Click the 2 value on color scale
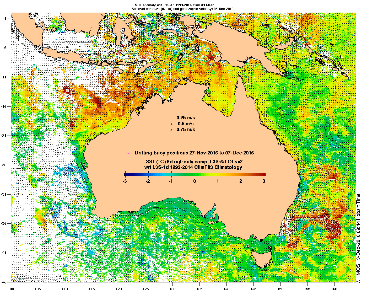Image resolution: width=367 pixels, height=295 pixels. click(x=241, y=181)
